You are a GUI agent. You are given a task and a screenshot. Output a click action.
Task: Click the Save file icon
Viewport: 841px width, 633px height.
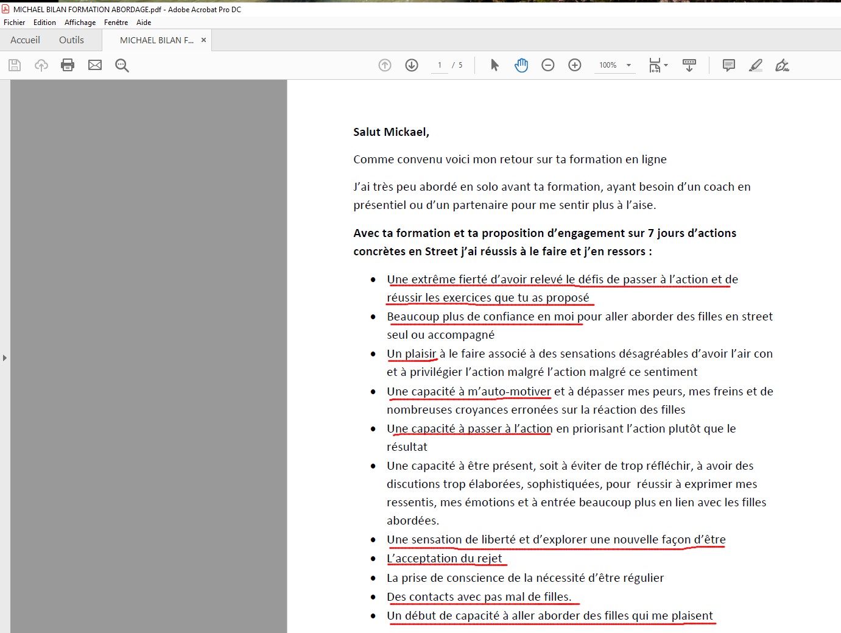[15, 65]
